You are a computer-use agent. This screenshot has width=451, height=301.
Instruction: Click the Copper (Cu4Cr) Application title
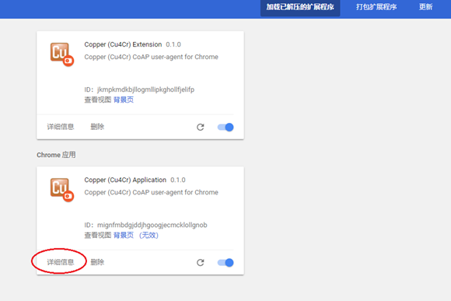125,180
